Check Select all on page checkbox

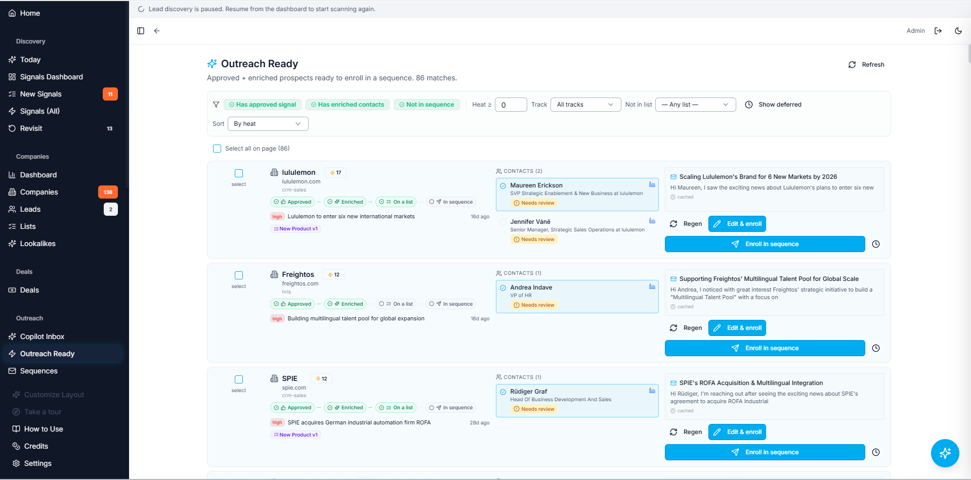[x=217, y=149]
